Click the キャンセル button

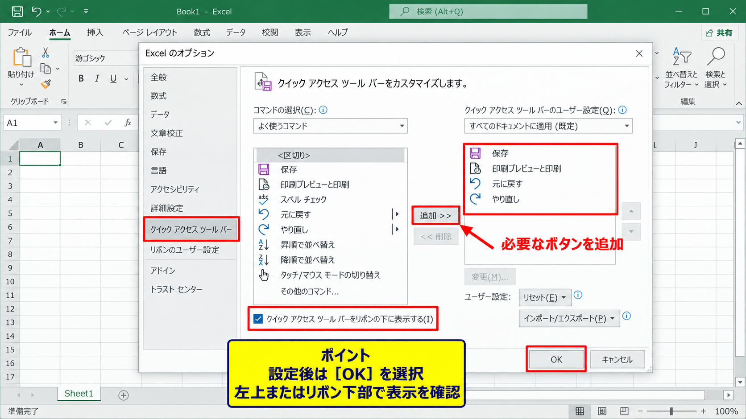pyautogui.click(x=617, y=359)
